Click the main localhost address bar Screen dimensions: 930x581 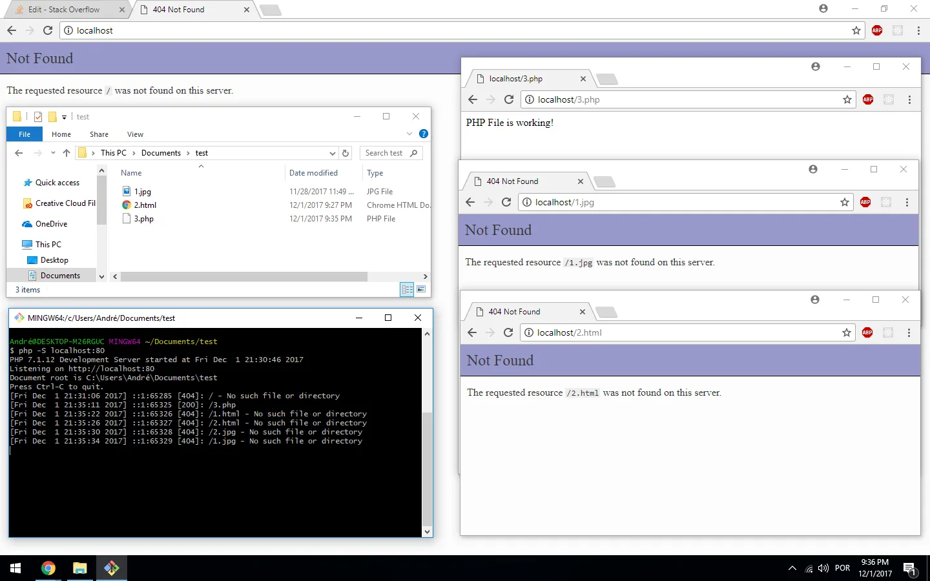(462, 30)
